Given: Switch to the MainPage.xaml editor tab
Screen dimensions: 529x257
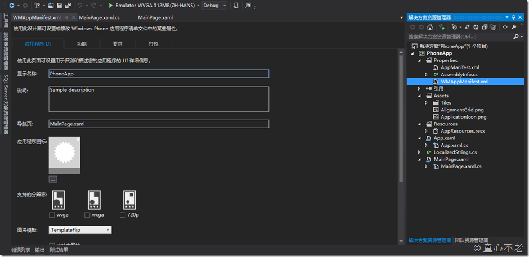Looking at the screenshot, I should pos(155,17).
